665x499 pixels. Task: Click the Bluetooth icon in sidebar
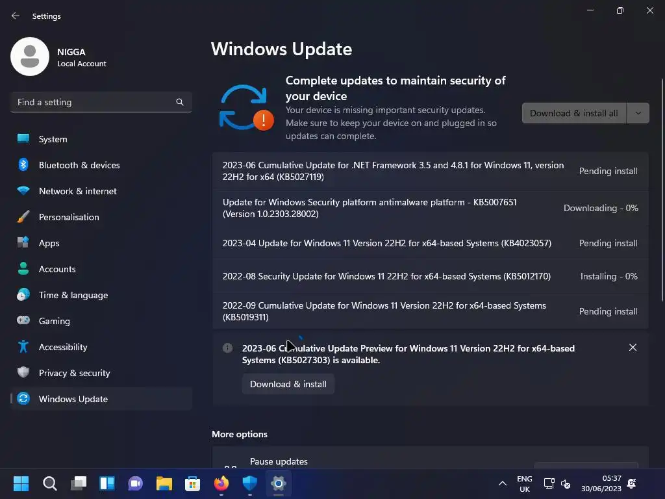[x=23, y=164]
